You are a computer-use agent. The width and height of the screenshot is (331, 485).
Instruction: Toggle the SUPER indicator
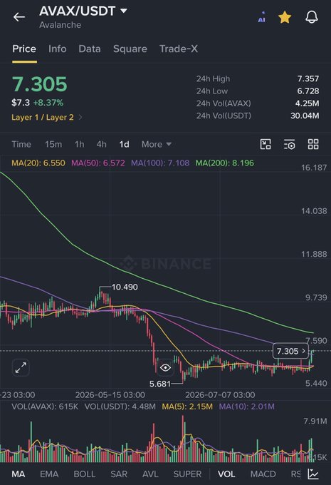coord(187,474)
